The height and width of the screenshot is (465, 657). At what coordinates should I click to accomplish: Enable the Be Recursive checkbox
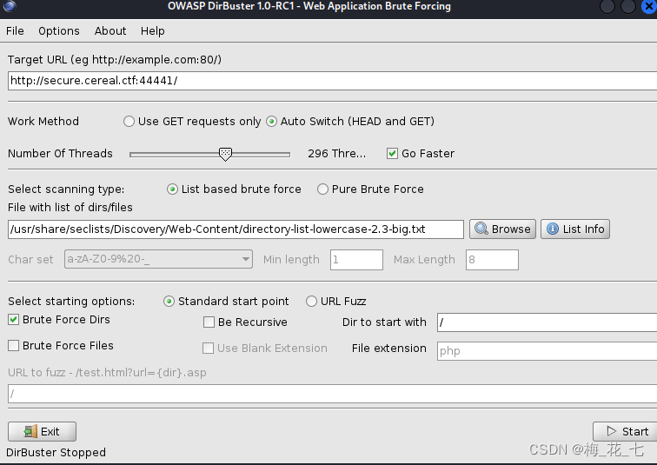(209, 322)
